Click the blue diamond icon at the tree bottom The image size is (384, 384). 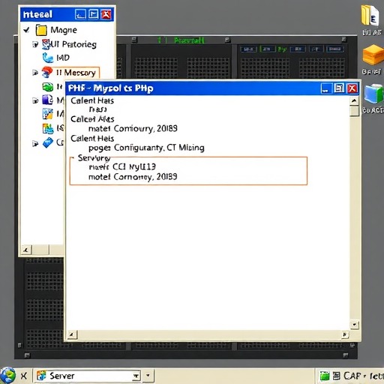point(48,142)
